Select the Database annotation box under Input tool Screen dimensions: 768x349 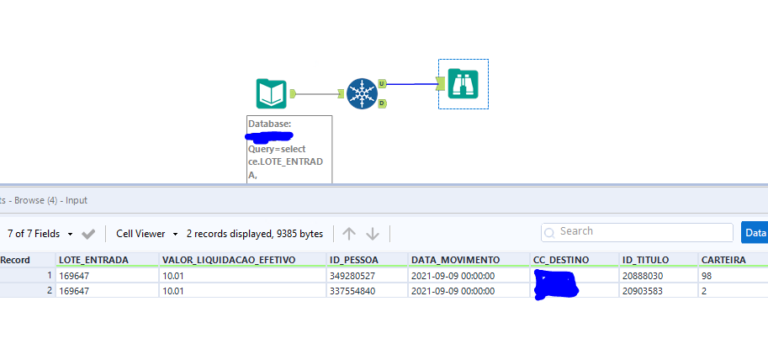click(x=289, y=150)
